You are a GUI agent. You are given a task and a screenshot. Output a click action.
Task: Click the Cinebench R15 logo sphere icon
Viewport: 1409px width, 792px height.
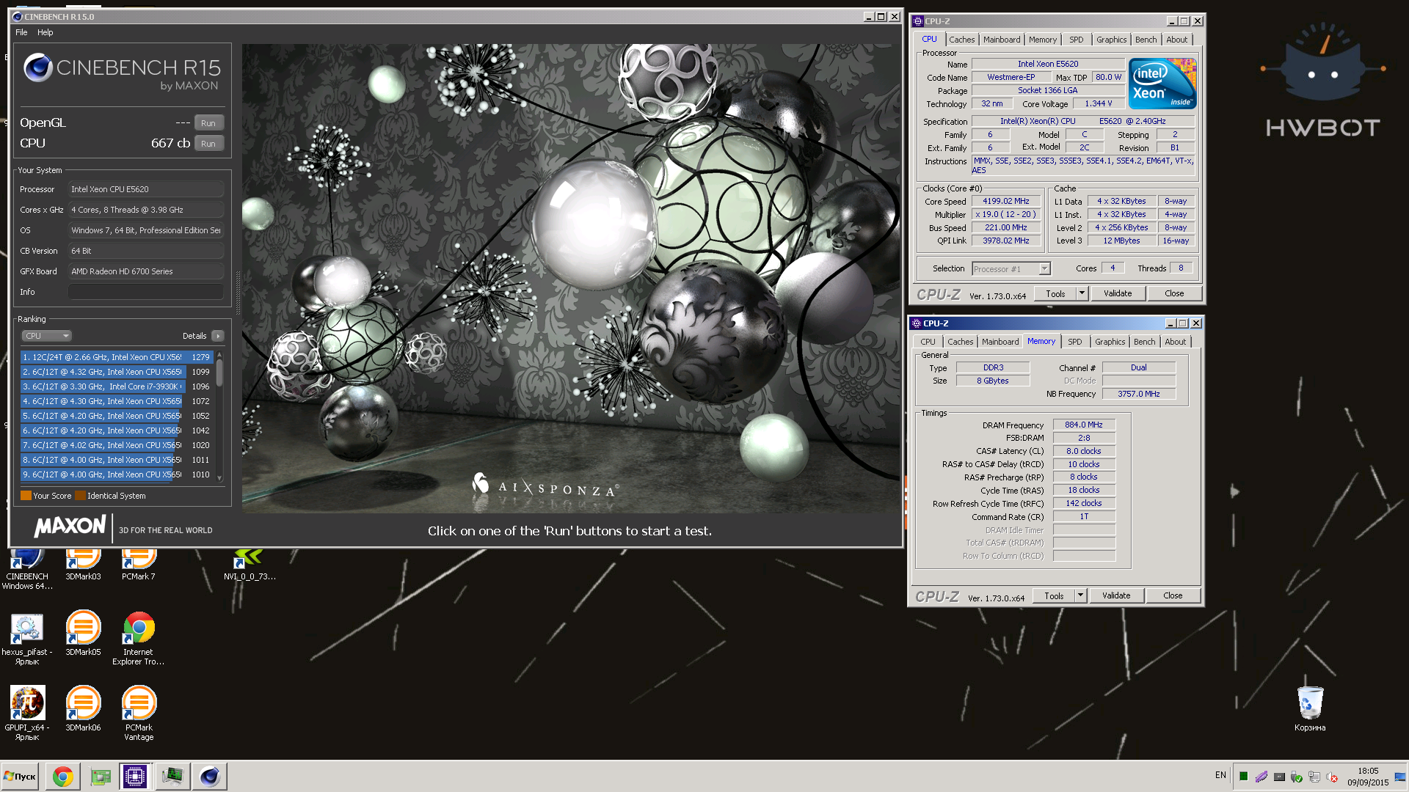click(x=37, y=68)
